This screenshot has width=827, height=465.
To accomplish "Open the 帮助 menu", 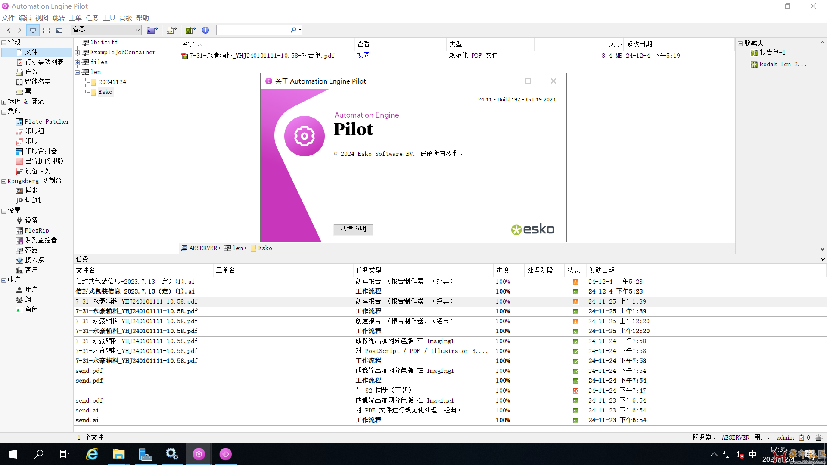I will 143,18.
